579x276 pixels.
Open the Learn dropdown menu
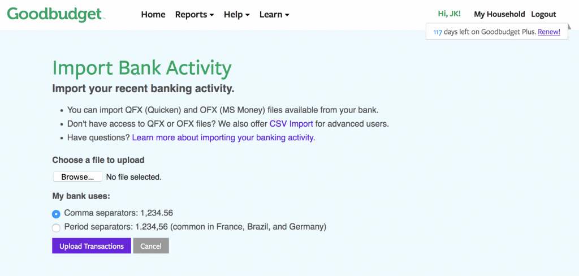click(274, 15)
